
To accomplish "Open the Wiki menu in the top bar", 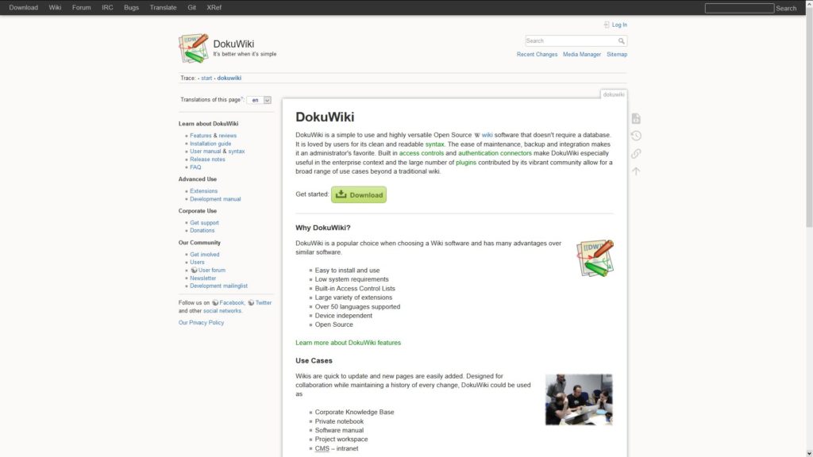I will (55, 7).
